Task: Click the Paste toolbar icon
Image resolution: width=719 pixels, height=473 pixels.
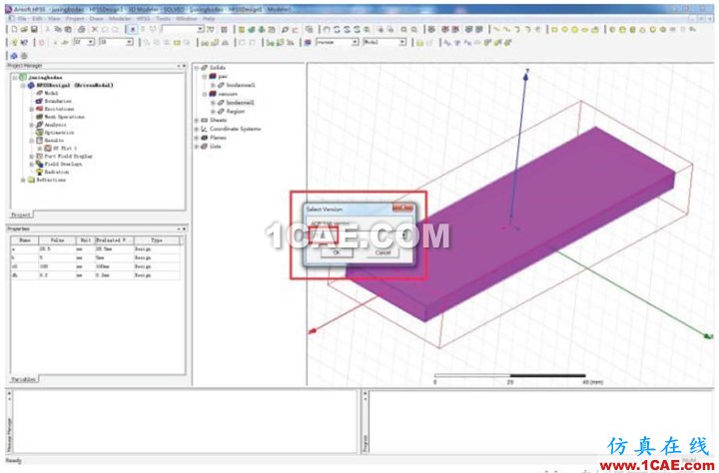Action: (x=68, y=29)
